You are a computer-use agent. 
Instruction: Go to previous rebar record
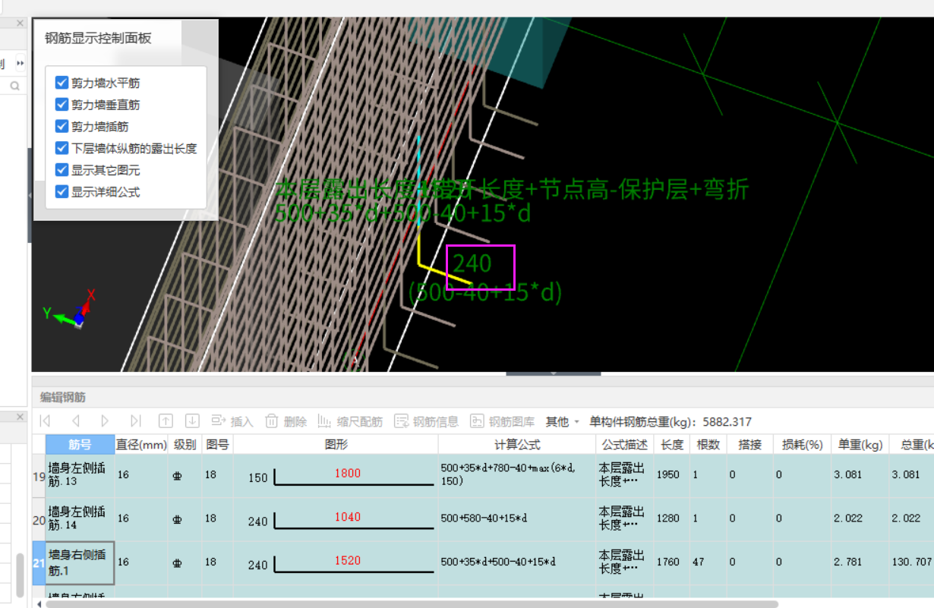tap(75, 421)
